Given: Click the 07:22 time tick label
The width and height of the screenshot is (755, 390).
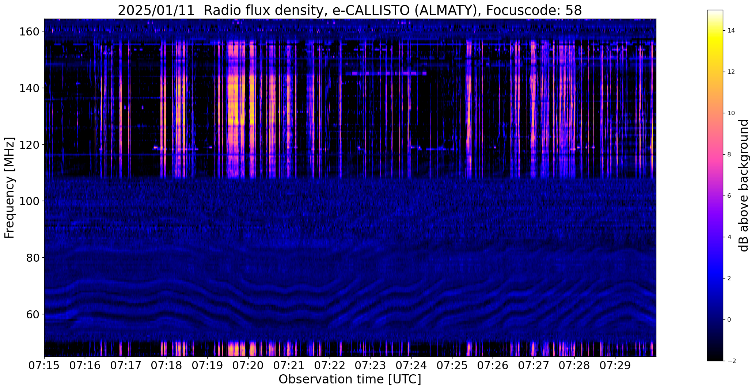Looking at the screenshot, I should (330, 365).
